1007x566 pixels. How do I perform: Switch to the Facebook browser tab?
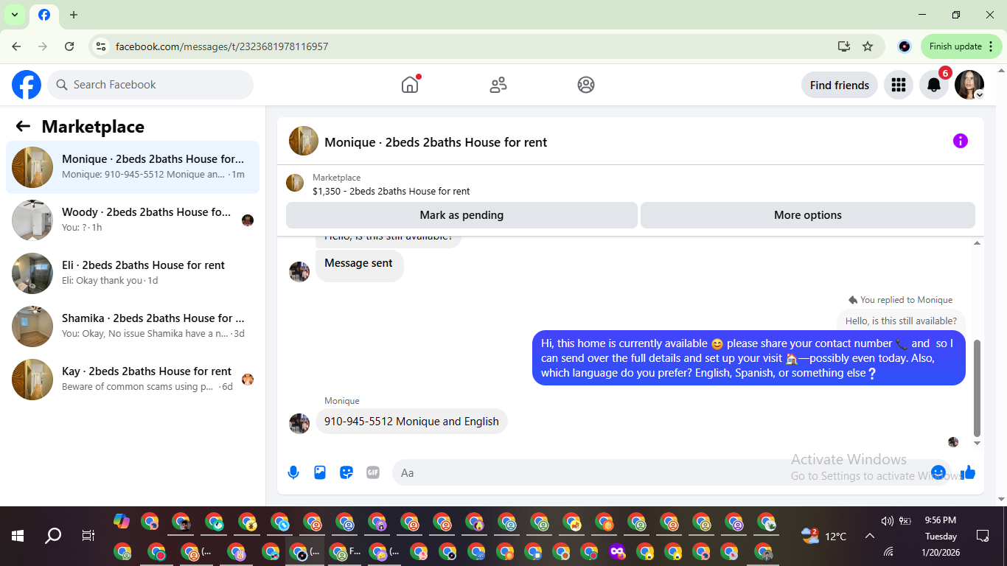44,15
